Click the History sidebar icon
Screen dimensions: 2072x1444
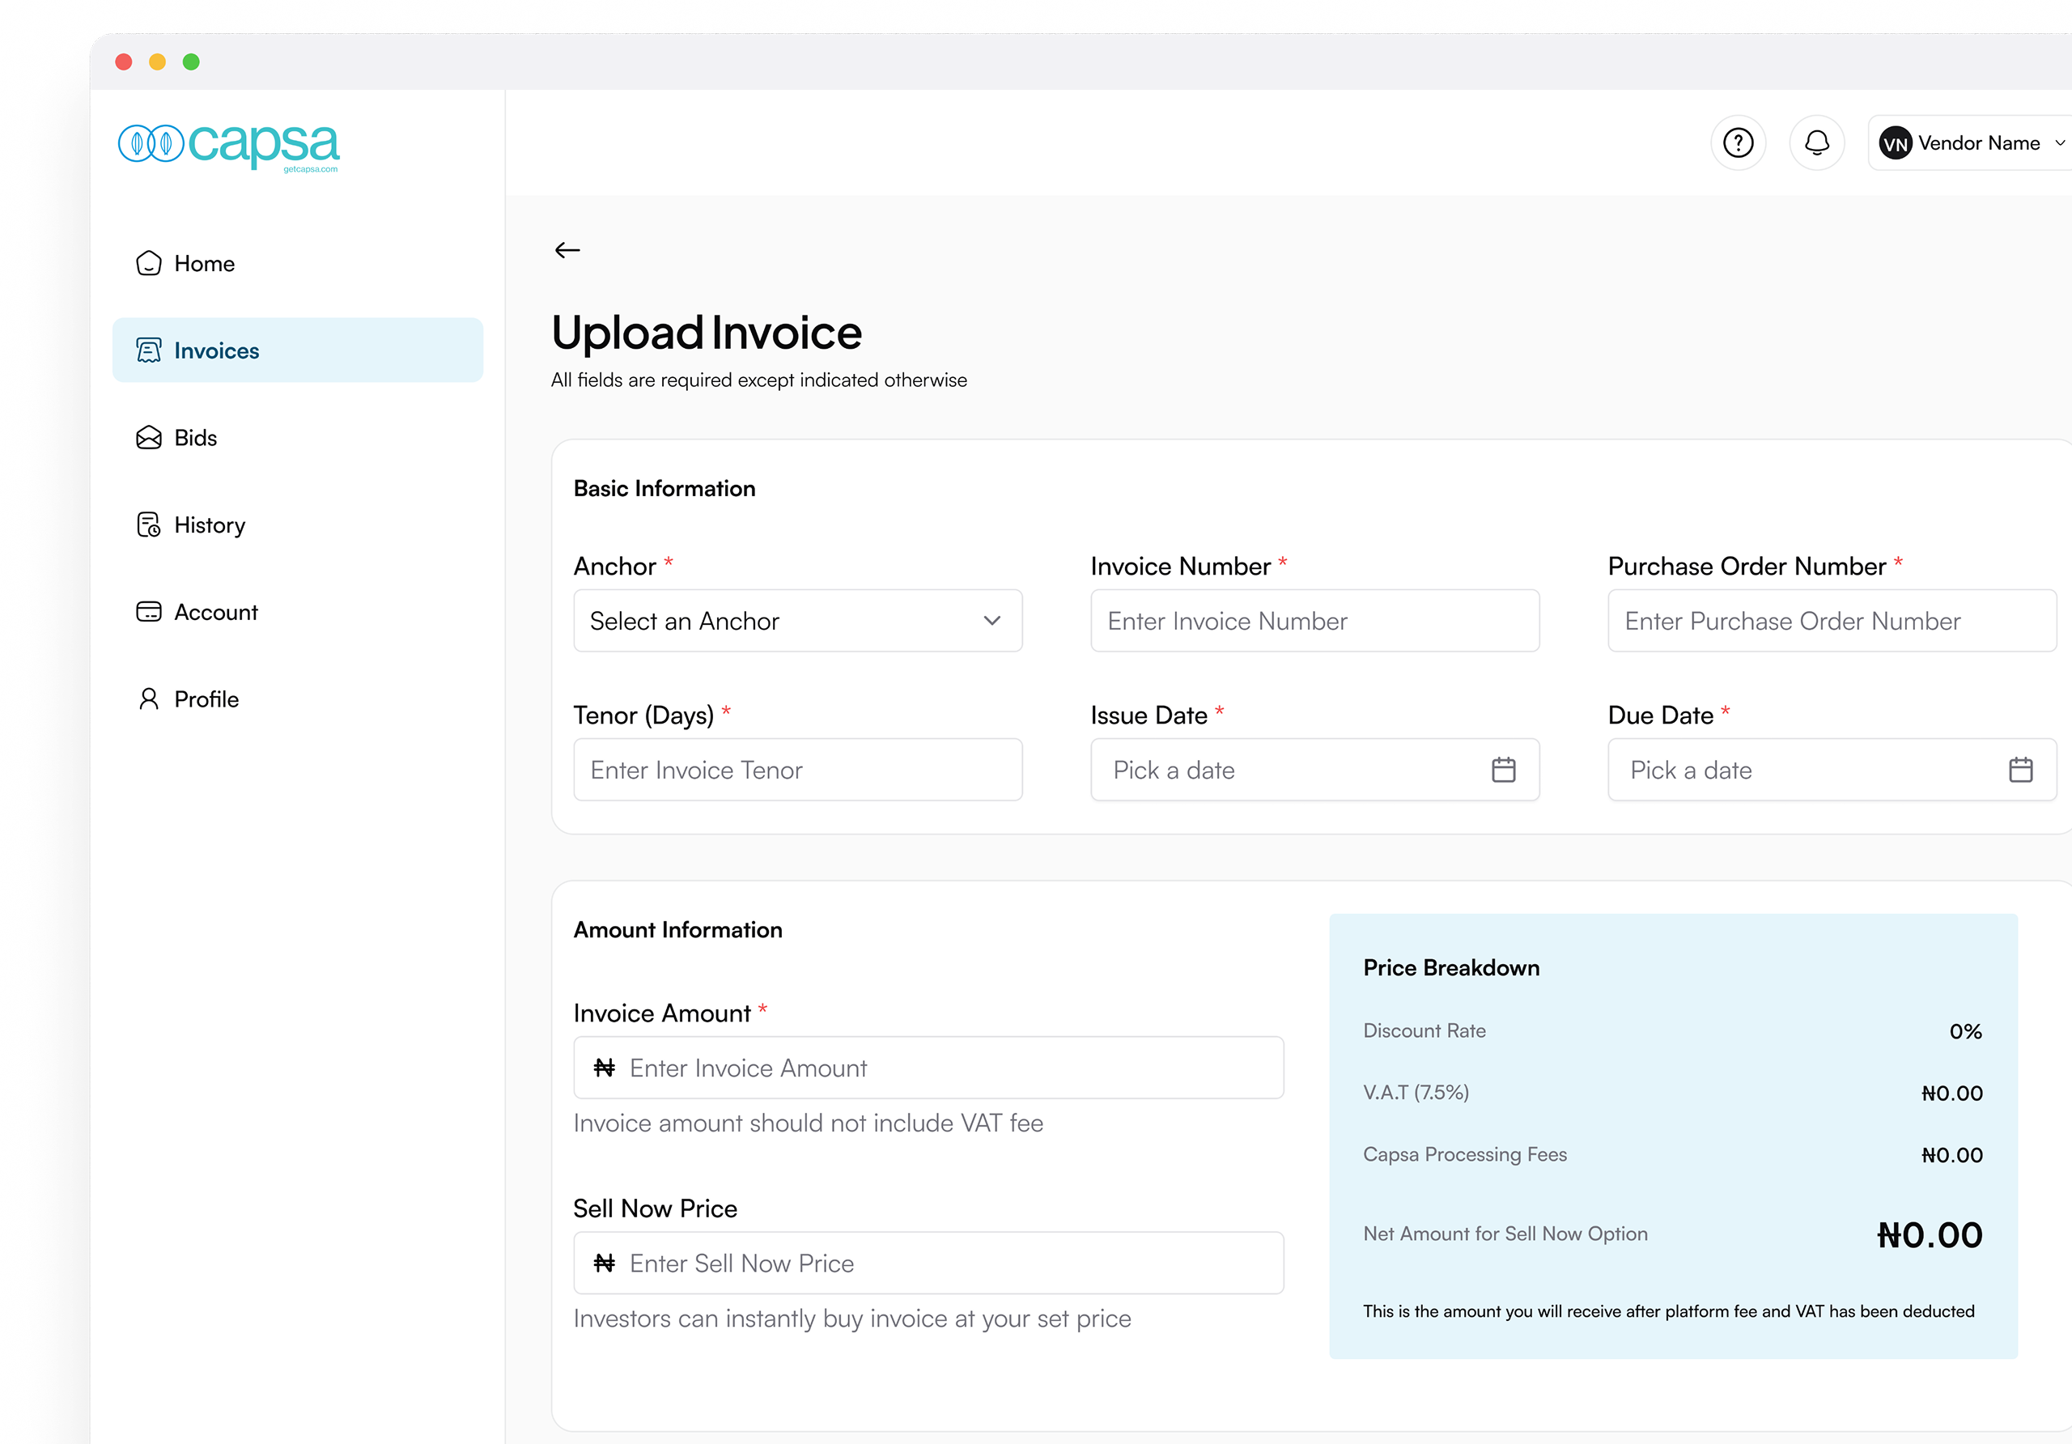pyautogui.click(x=149, y=525)
